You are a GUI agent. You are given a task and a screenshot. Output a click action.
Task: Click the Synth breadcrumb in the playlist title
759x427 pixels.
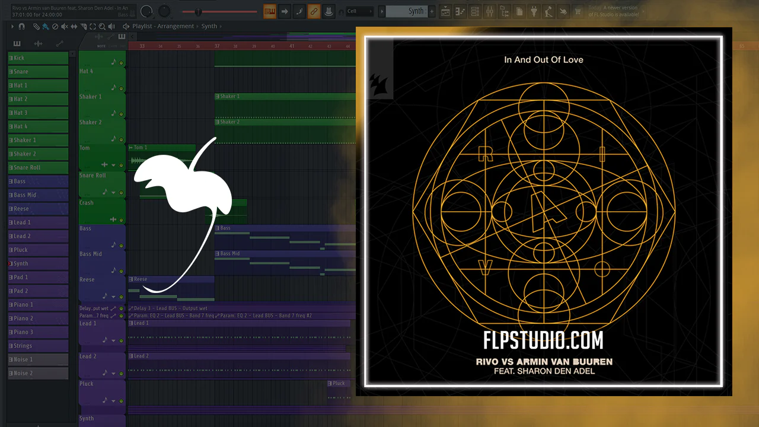click(209, 27)
